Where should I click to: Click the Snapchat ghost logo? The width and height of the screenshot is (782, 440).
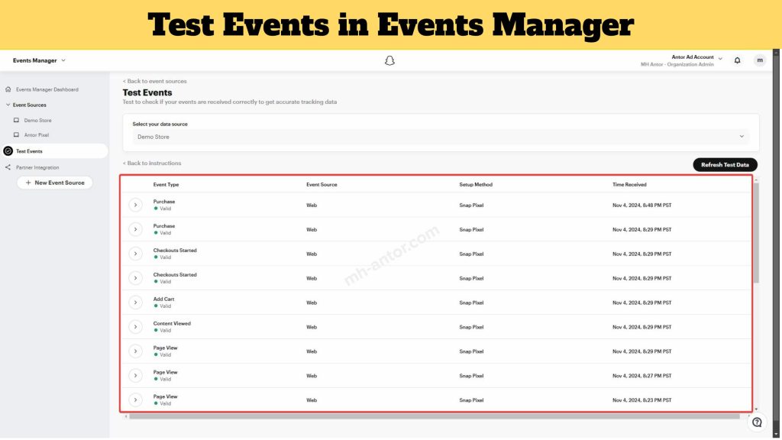[389, 60]
